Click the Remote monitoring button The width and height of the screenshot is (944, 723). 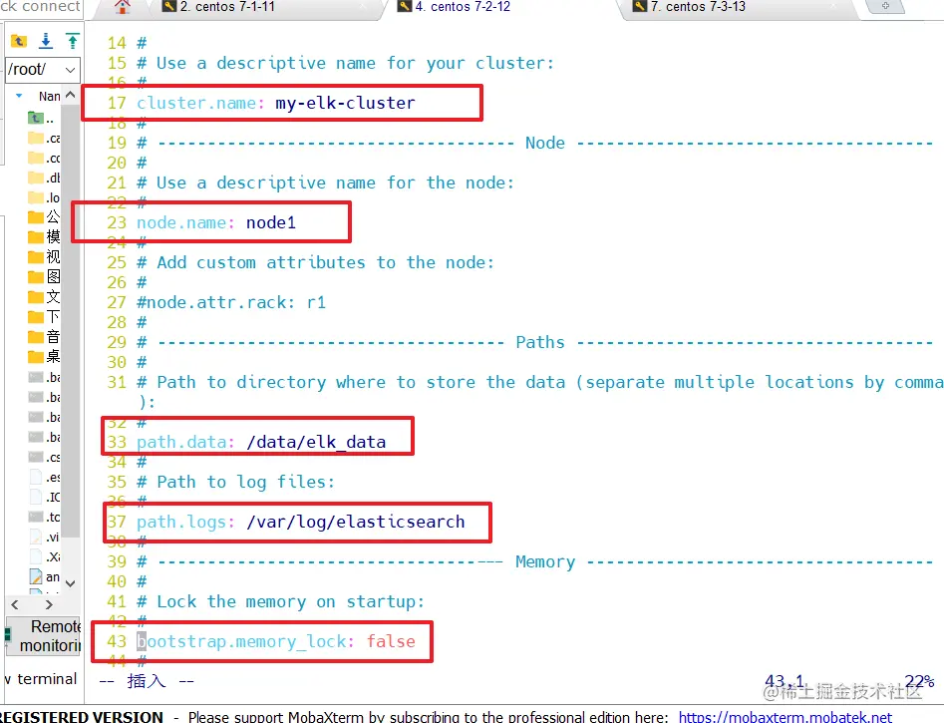[x=43, y=636]
